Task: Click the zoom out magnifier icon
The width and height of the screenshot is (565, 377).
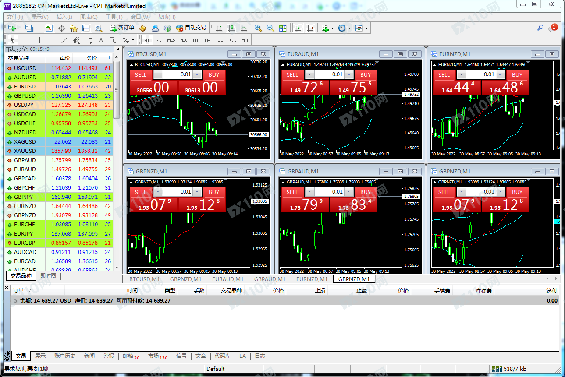Action: coord(270,28)
